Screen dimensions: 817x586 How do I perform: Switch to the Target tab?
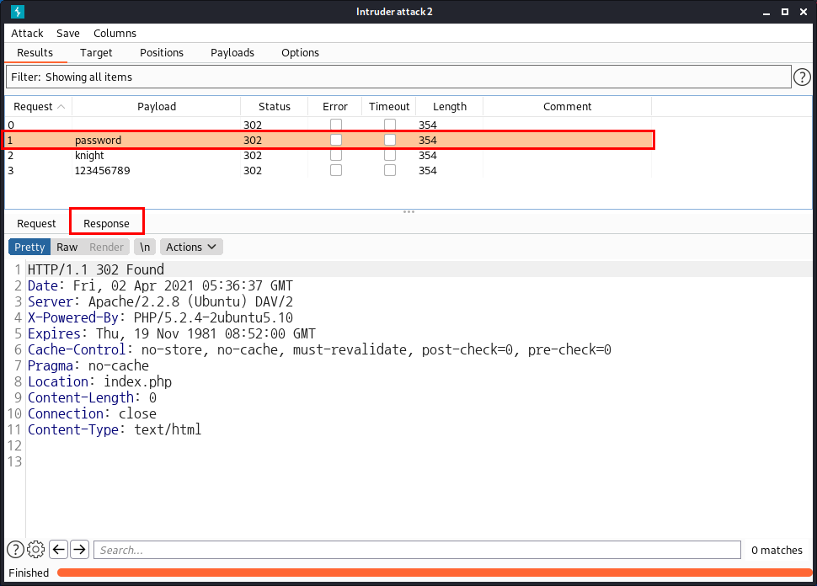coord(96,52)
